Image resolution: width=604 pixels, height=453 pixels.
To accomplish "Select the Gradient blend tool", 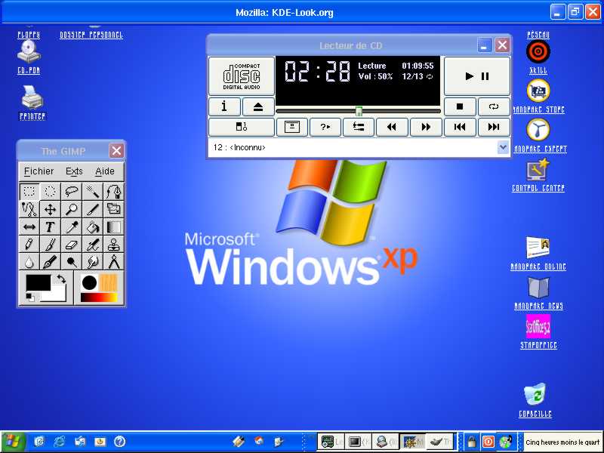I will coord(114,227).
